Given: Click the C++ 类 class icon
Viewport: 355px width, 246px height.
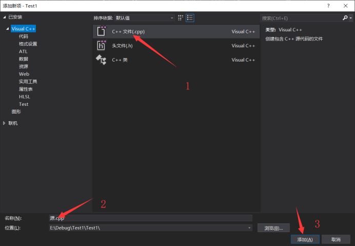Looking at the screenshot, I should pyautogui.click(x=101, y=60).
